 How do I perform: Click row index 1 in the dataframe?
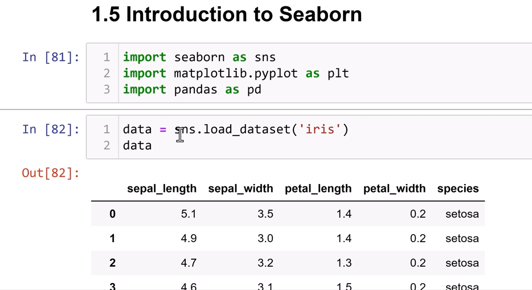coord(112,238)
